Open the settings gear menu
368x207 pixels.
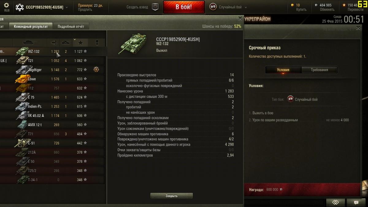[x=6, y=5]
